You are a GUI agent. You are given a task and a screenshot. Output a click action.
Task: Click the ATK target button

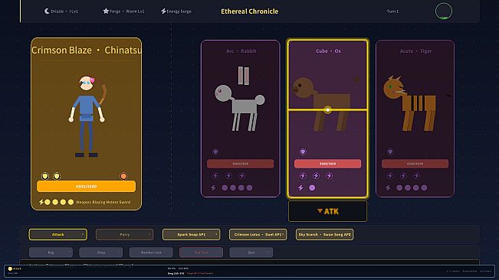click(x=327, y=211)
